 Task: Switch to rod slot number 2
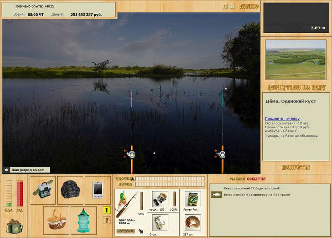click(107, 220)
